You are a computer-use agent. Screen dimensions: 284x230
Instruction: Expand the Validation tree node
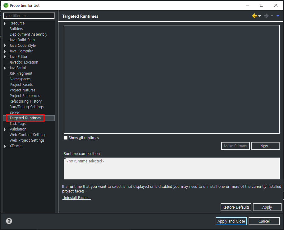point(5,129)
